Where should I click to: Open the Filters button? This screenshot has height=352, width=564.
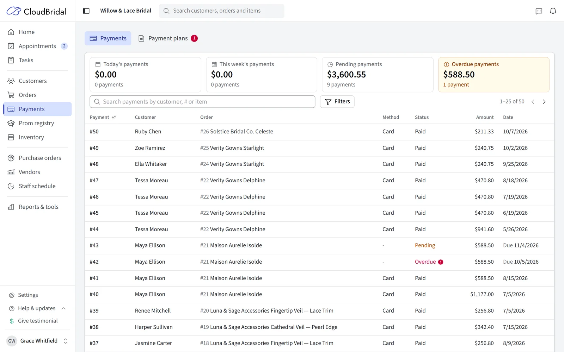pyautogui.click(x=337, y=102)
